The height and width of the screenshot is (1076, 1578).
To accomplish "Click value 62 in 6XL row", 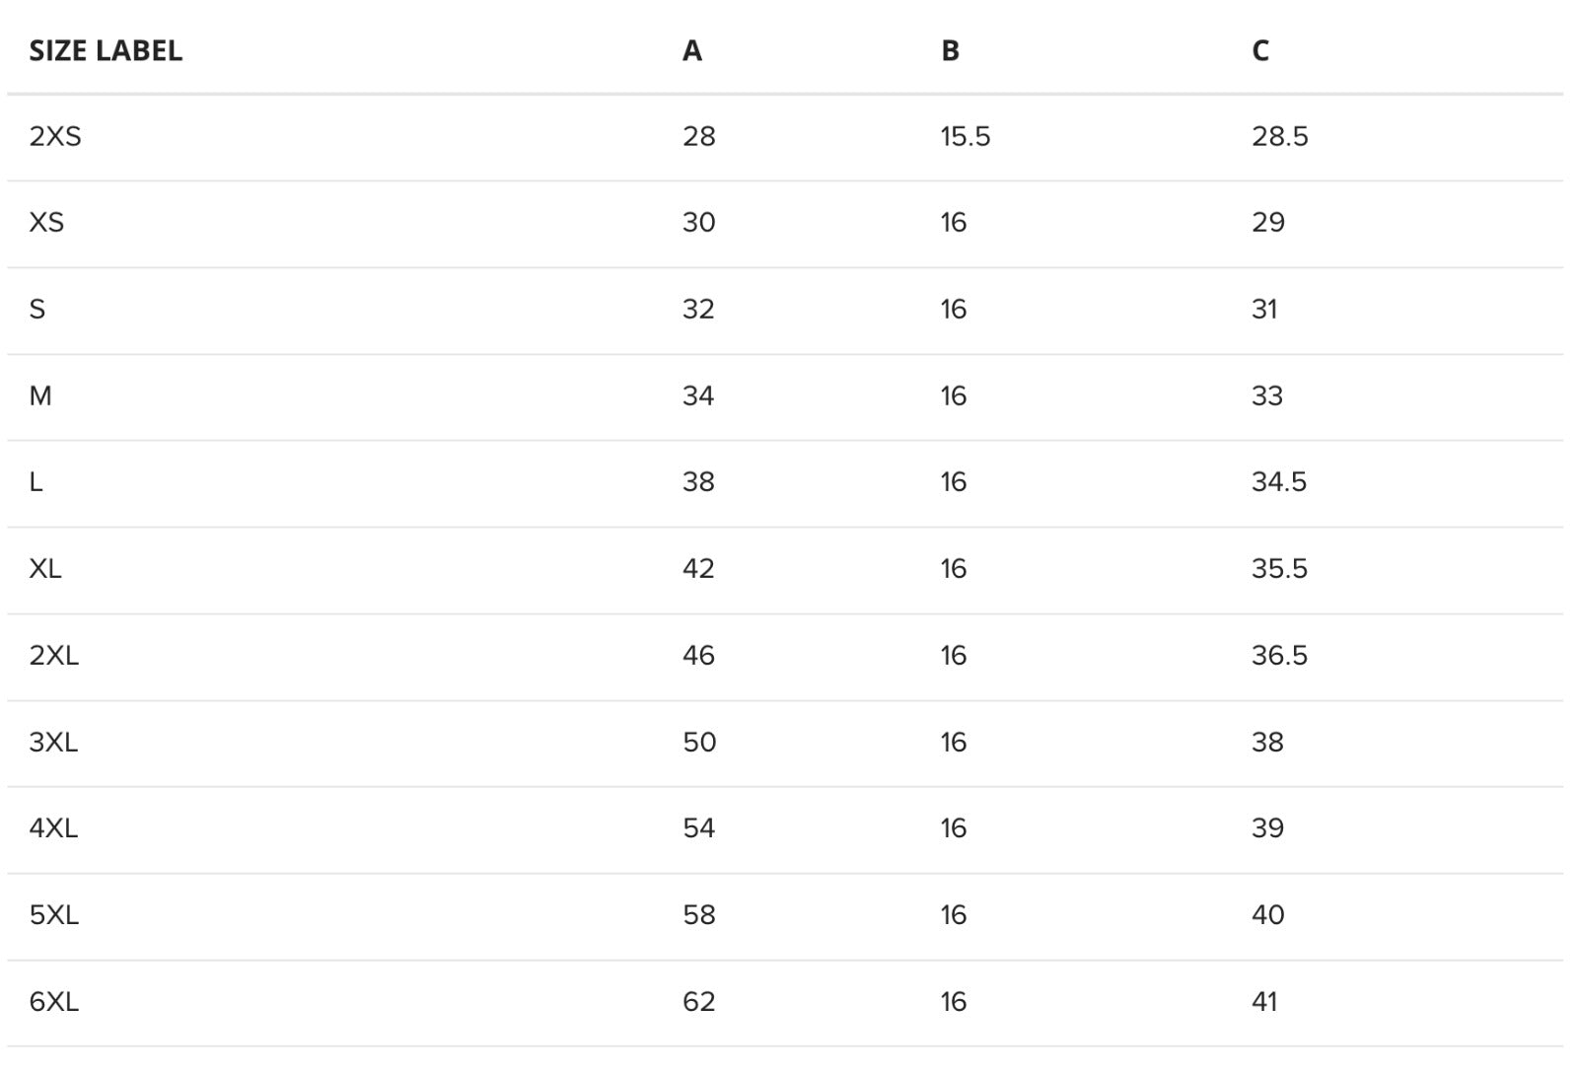I will click(x=699, y=1002).
